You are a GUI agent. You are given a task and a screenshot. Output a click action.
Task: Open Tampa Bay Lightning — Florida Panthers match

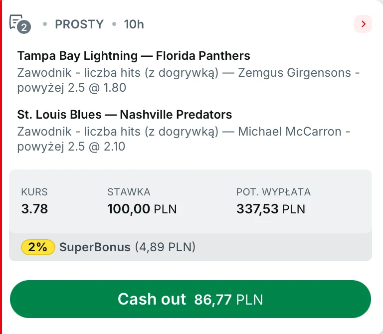134,55
